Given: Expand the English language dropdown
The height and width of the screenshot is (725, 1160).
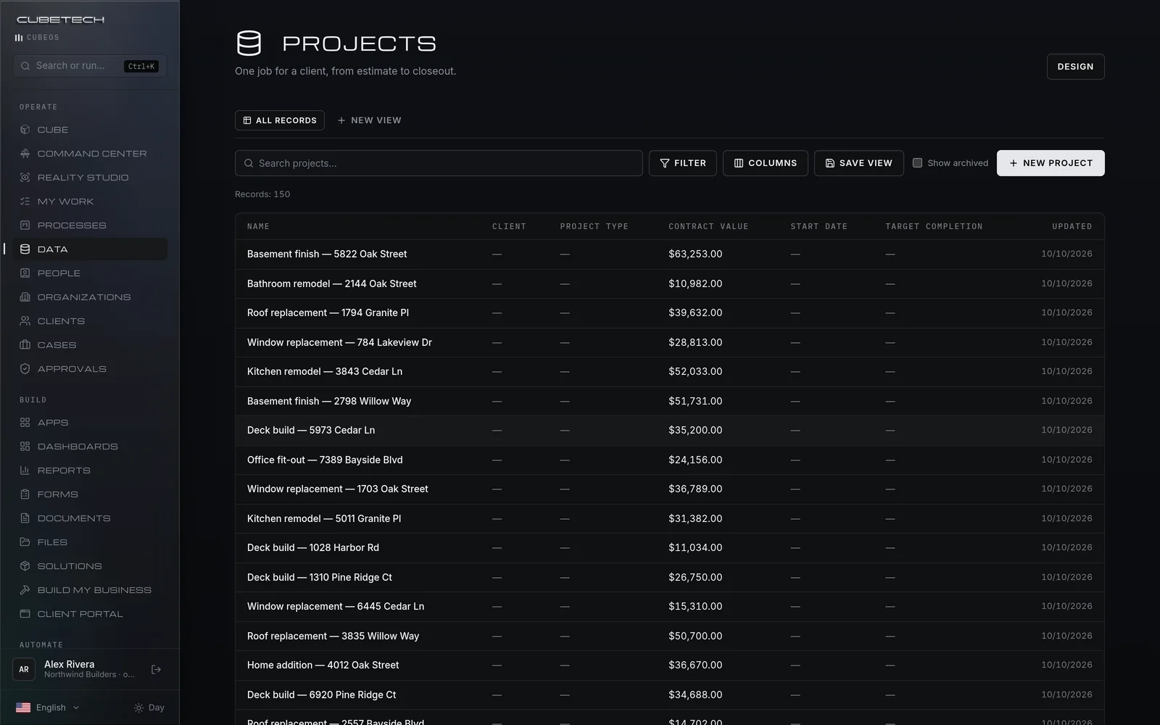Looking at the screenshot, I should click(48, 708).
